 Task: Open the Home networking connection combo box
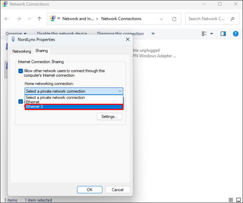74,91
